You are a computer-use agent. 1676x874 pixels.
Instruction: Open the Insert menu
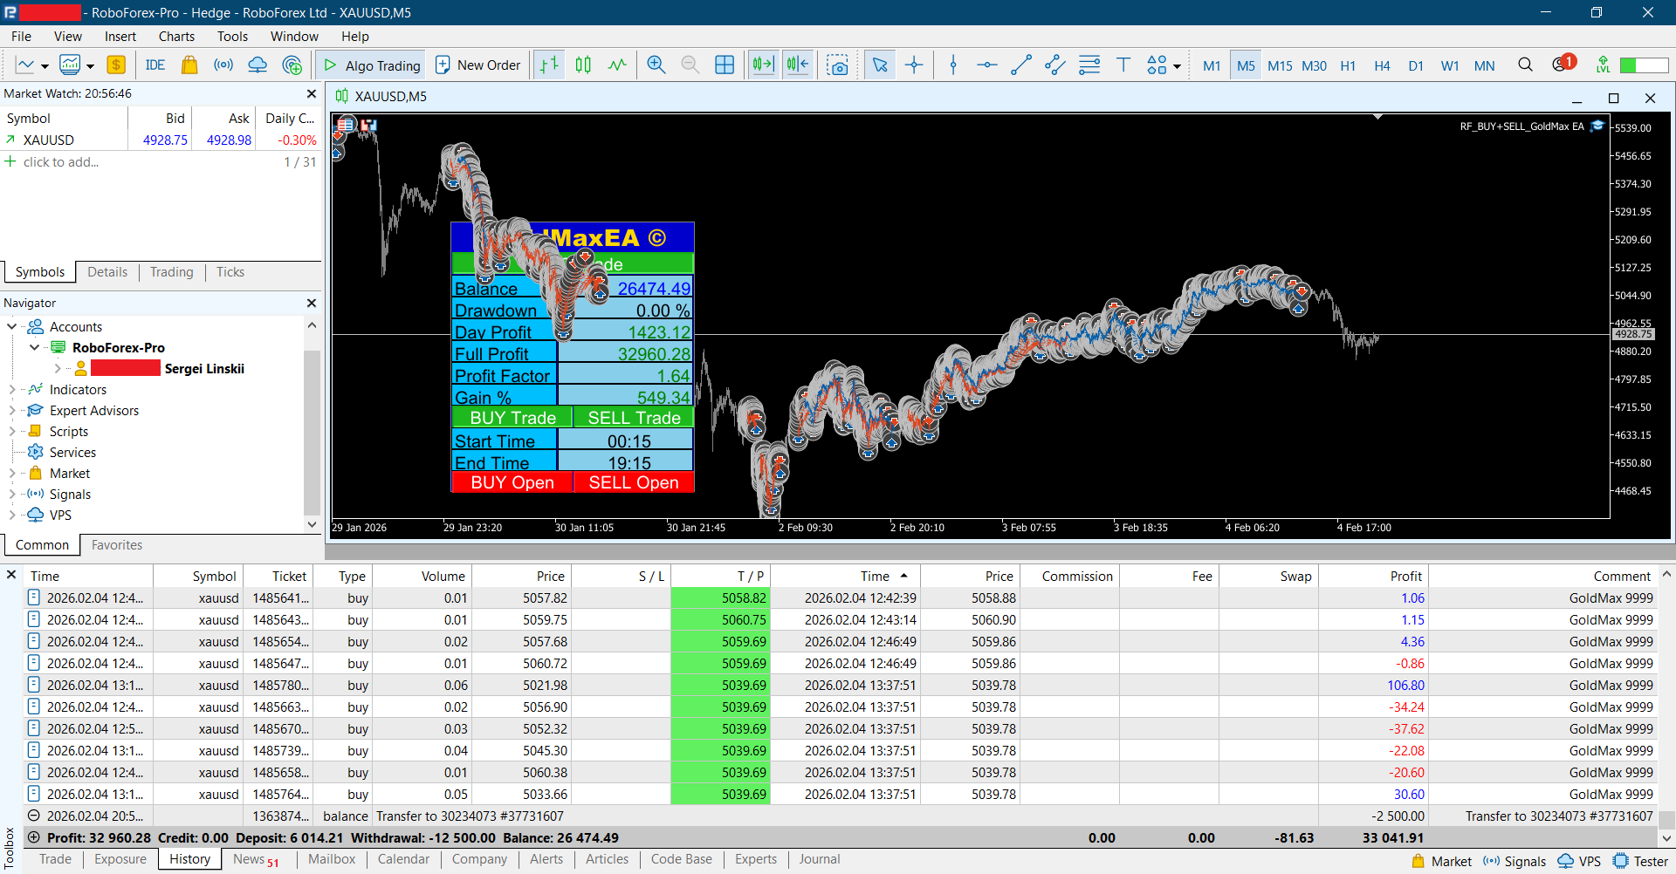tap(120, 36)
